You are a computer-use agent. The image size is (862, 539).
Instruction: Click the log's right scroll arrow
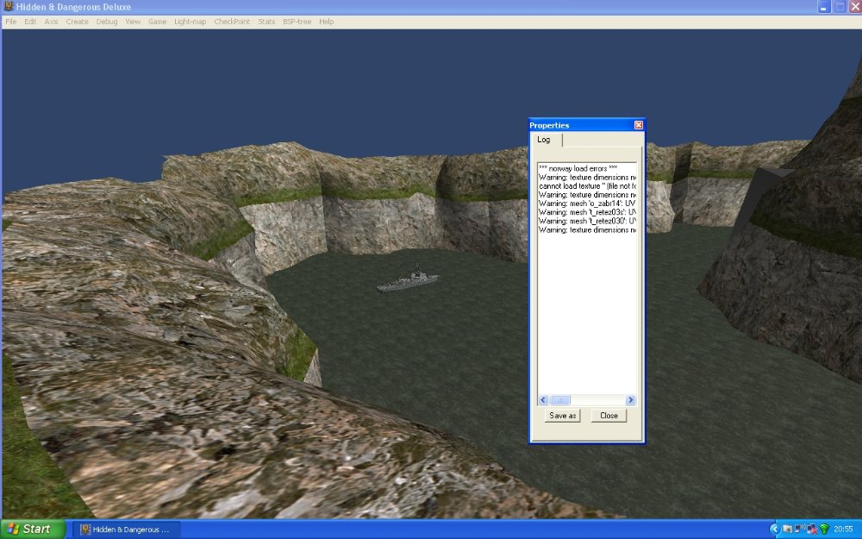click(x=631, y=400)
